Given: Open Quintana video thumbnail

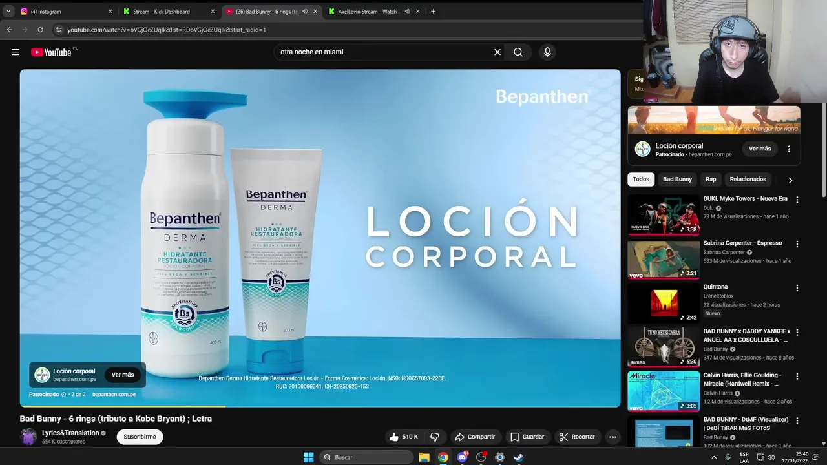Looking at the screenshot, I should (664, 304).
